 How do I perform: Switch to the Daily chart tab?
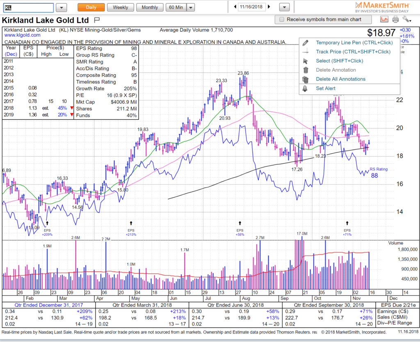[x=91, y=7]
